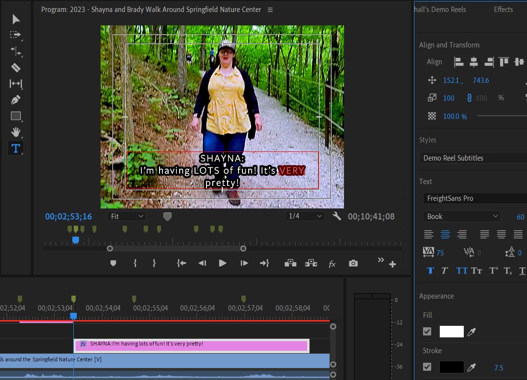Toggle the scale proportions link lock

469,98
